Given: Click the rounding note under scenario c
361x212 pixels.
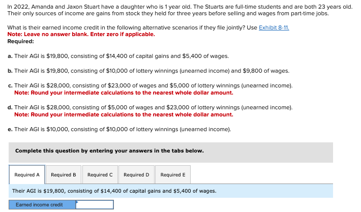Looking at the screenshot, I should (124, 93).
